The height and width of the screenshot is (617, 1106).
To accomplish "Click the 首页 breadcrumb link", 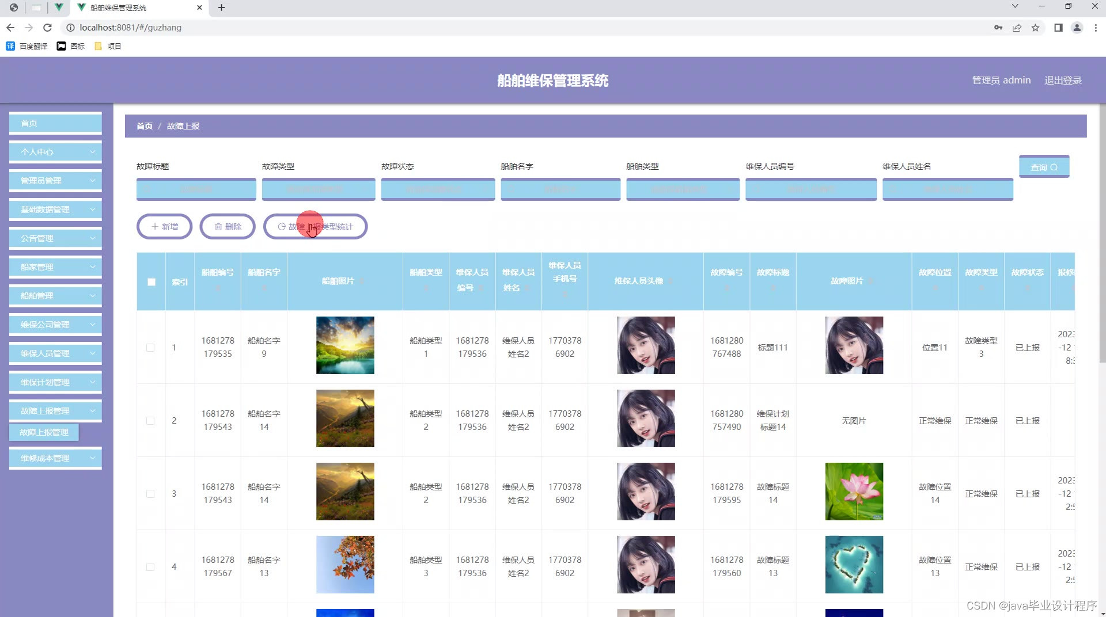I will coord(145,126).
